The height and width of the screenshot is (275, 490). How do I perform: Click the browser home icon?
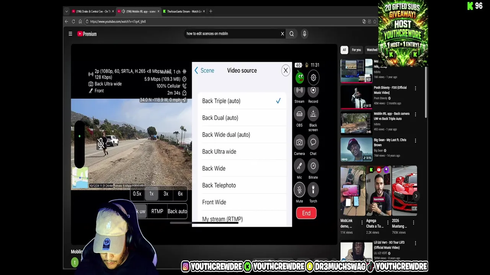(80, 21)
